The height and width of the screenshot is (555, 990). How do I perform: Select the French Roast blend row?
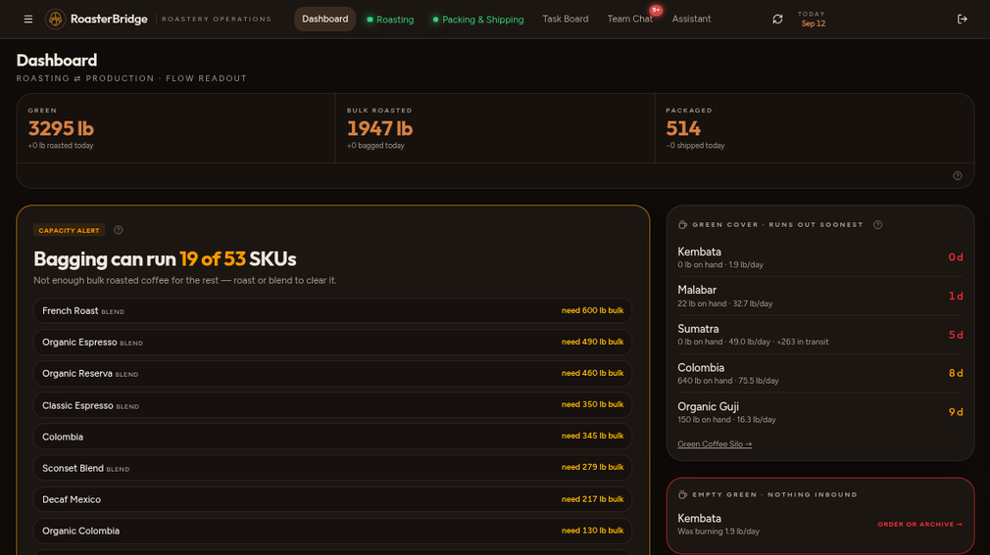click(x=332, y=311)
